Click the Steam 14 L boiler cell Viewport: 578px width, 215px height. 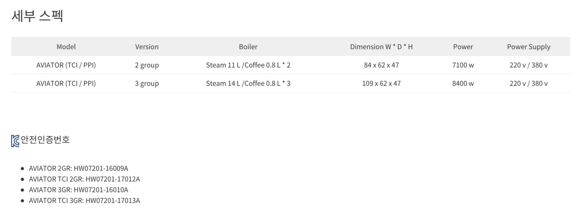tap(248, 84)
